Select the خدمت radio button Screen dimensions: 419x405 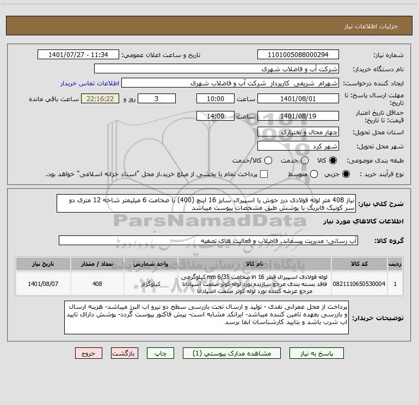[x=305, y=160]
